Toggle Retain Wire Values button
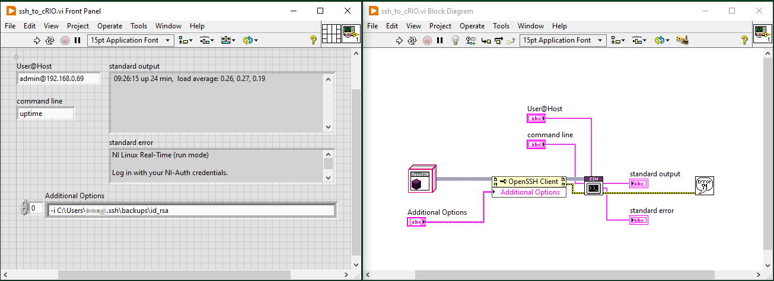The width and height of the screenshot is (774, 281). [x=471, y=40]
